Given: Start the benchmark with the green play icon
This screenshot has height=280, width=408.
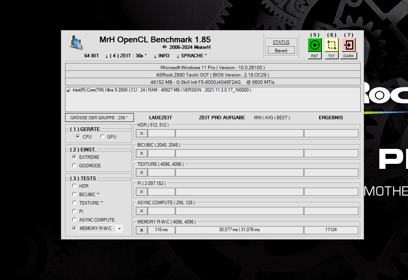Looking at the screenshot, I should coord(314,45).
